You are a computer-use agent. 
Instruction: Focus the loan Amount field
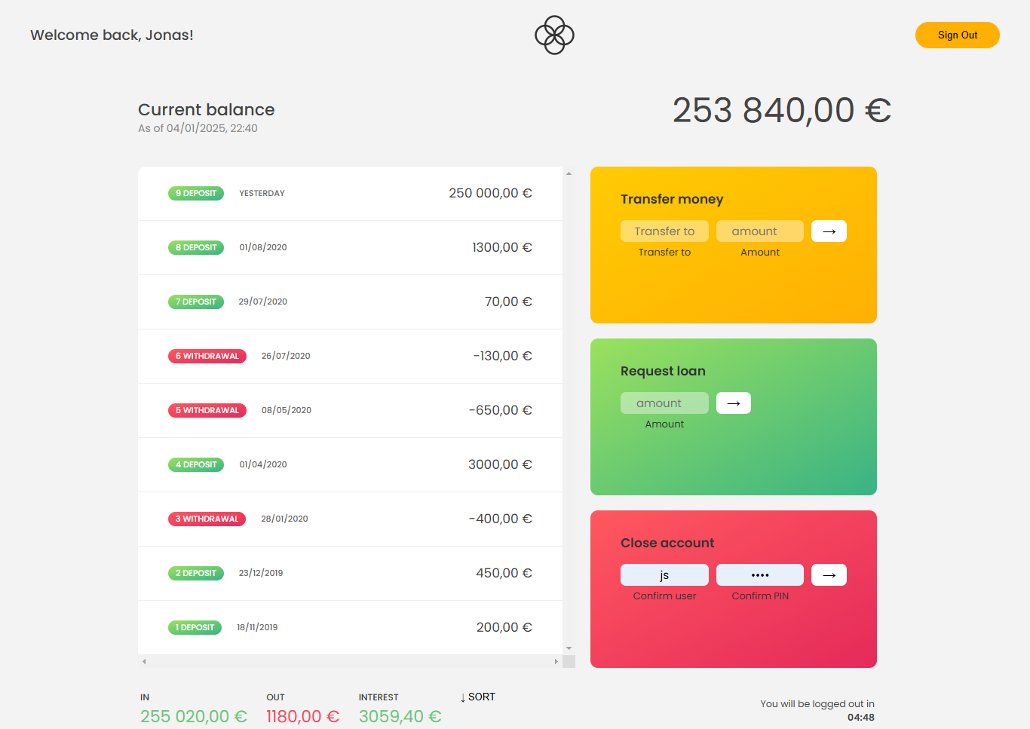click(x=664, y=403)
